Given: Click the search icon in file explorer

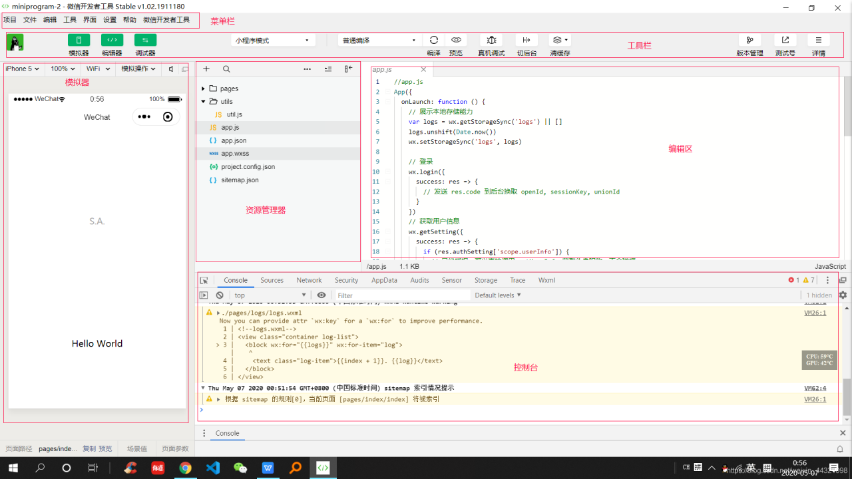Looking at the screenshot, I should click(x=226, y=69).
